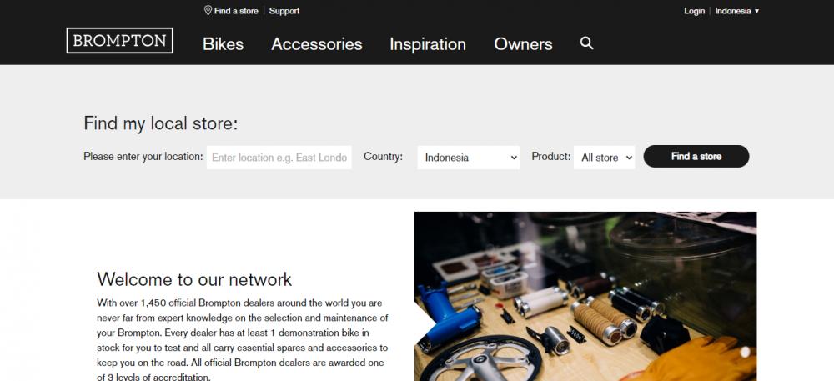Open the Accessories menu
834x381 pixels.
coord(316,44)
